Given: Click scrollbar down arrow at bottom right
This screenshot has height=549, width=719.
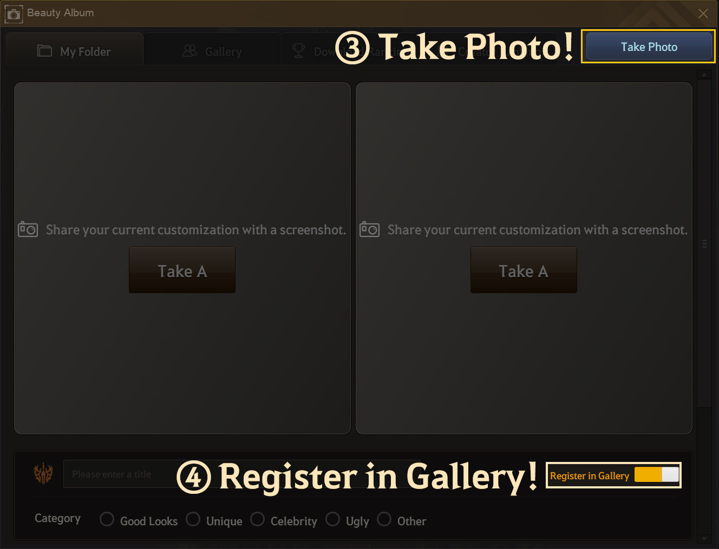Looking at the screenshot, I should 704,539.
